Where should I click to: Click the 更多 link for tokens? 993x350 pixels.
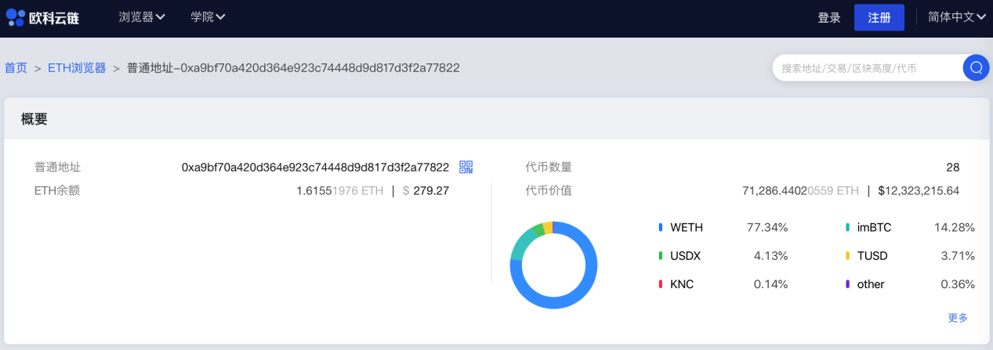958,318
